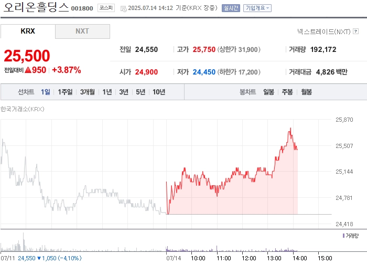Screen dimensions: 367x265
Task: Click the calendar clock icon beside date
Action: [x=123, y=9]
